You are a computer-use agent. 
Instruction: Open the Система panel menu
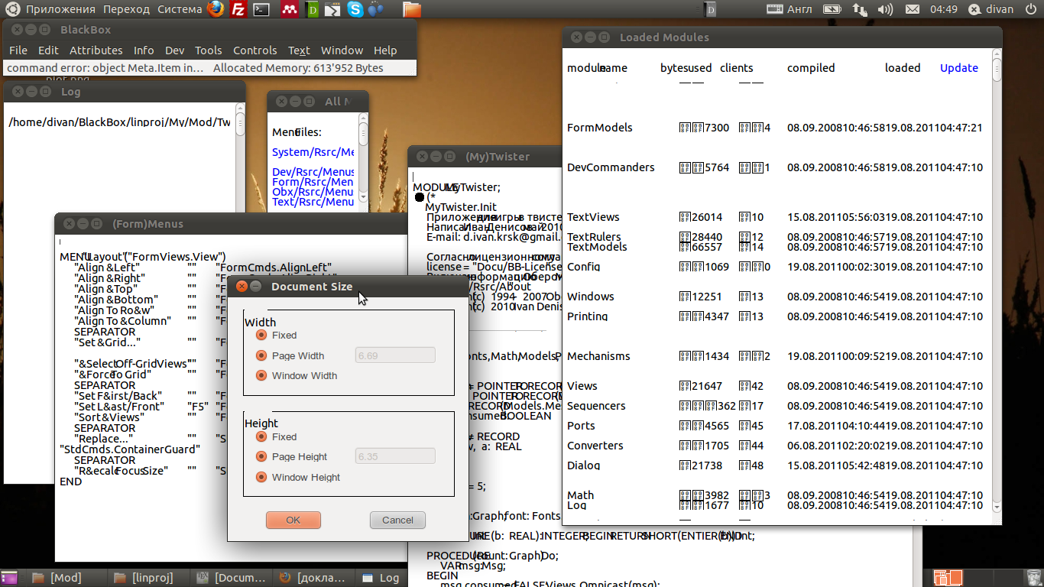tap(180, 9)
